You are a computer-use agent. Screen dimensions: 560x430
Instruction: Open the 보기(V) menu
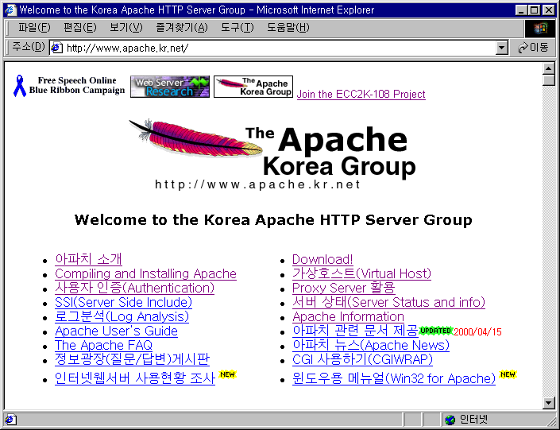coord(126,28)
